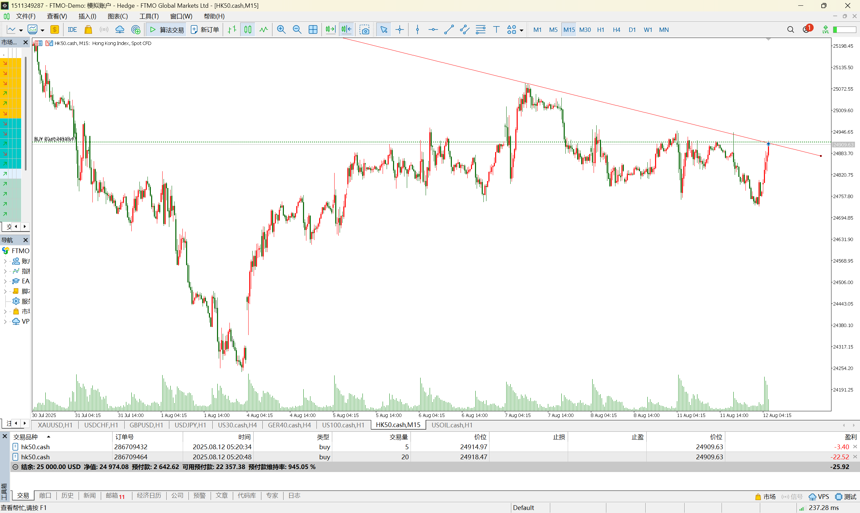
Task: Open the signals broadcast icon
Action: click(104, 30)
